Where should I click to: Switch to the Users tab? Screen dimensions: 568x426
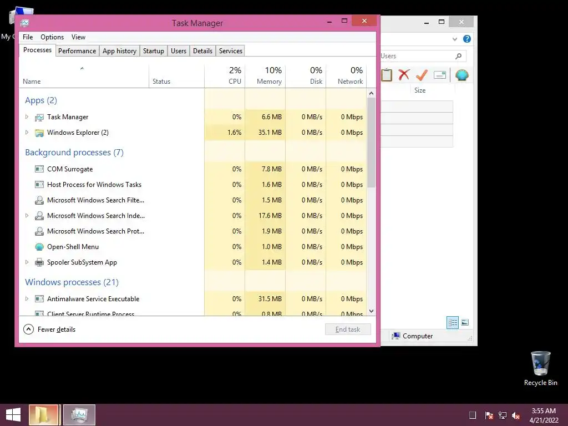pyautogui.click(x=179, y=50)
